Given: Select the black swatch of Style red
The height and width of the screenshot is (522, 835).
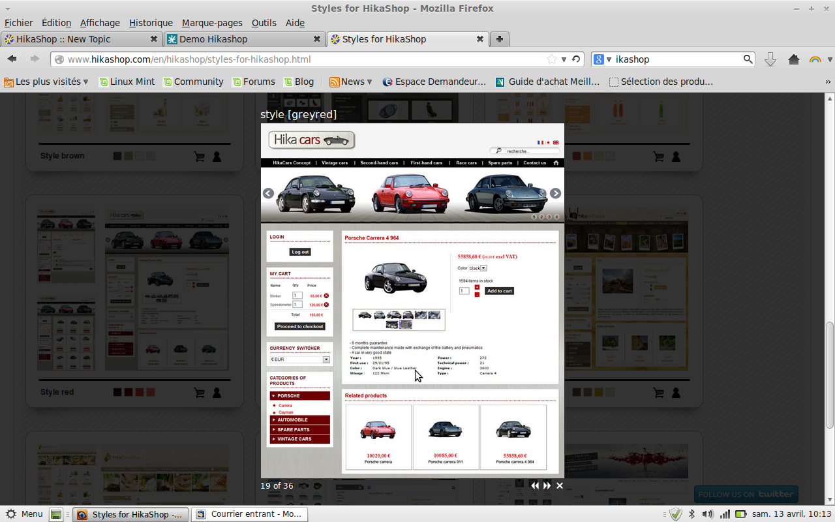Looking at the screenshot, I should pyautogui.click(x=117, y=393).
